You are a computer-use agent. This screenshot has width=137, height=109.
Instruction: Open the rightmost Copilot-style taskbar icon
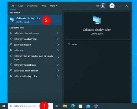(96, 106)
